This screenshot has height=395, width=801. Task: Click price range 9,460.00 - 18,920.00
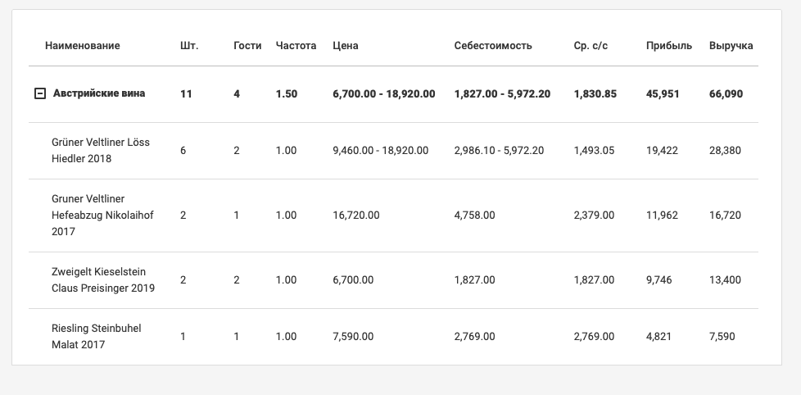tap(383, 151)
